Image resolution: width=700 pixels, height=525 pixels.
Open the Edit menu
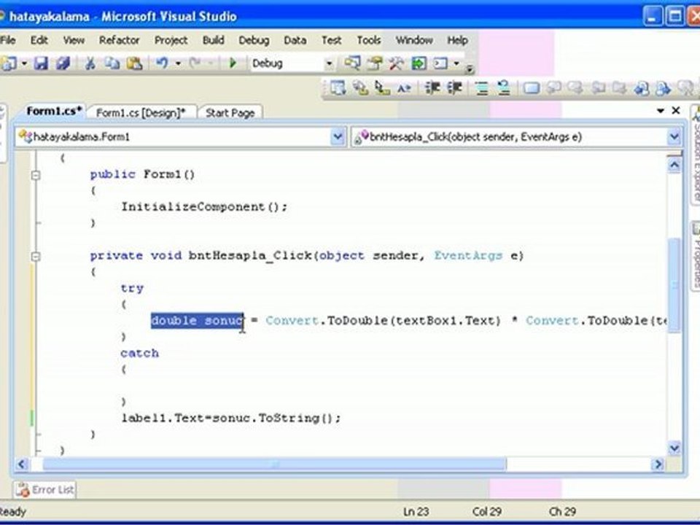(x=39, y=40)
